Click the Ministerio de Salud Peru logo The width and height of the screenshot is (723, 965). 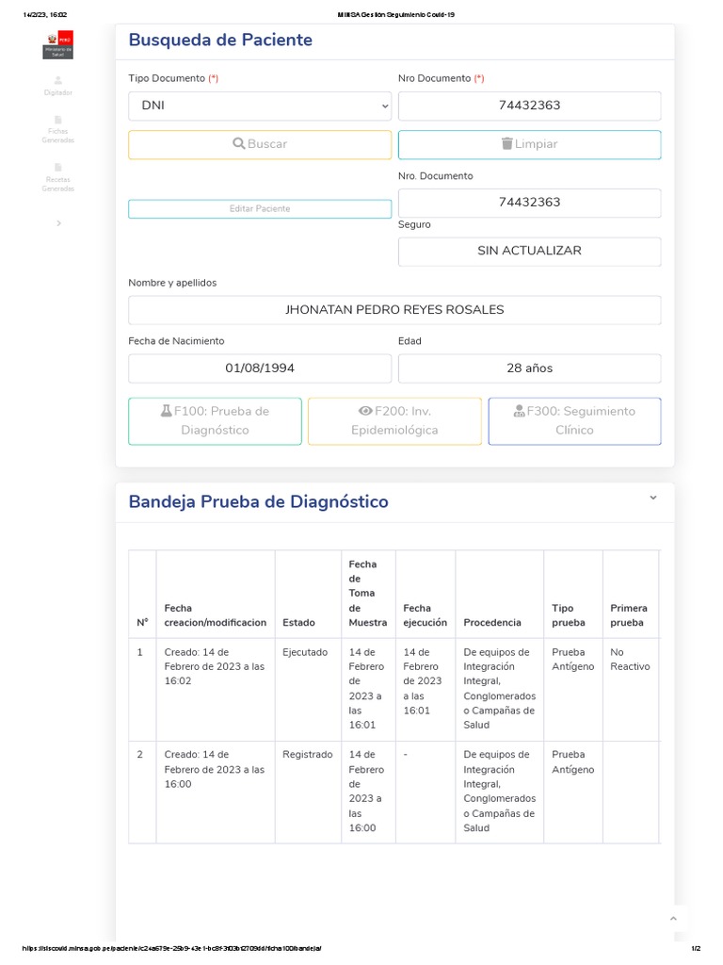point(57,44)
